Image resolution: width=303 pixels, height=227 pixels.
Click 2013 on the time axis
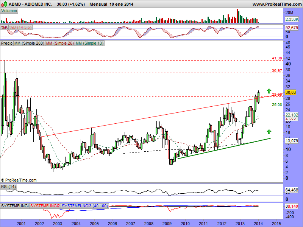pyautogui.click(x=240, y=224)
